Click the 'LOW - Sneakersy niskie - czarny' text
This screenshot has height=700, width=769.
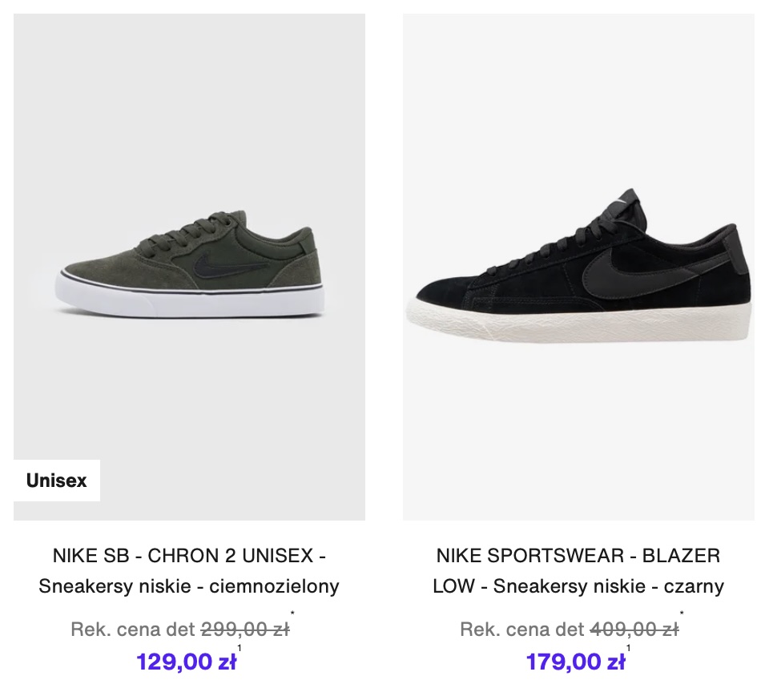(x=578, y=586)
